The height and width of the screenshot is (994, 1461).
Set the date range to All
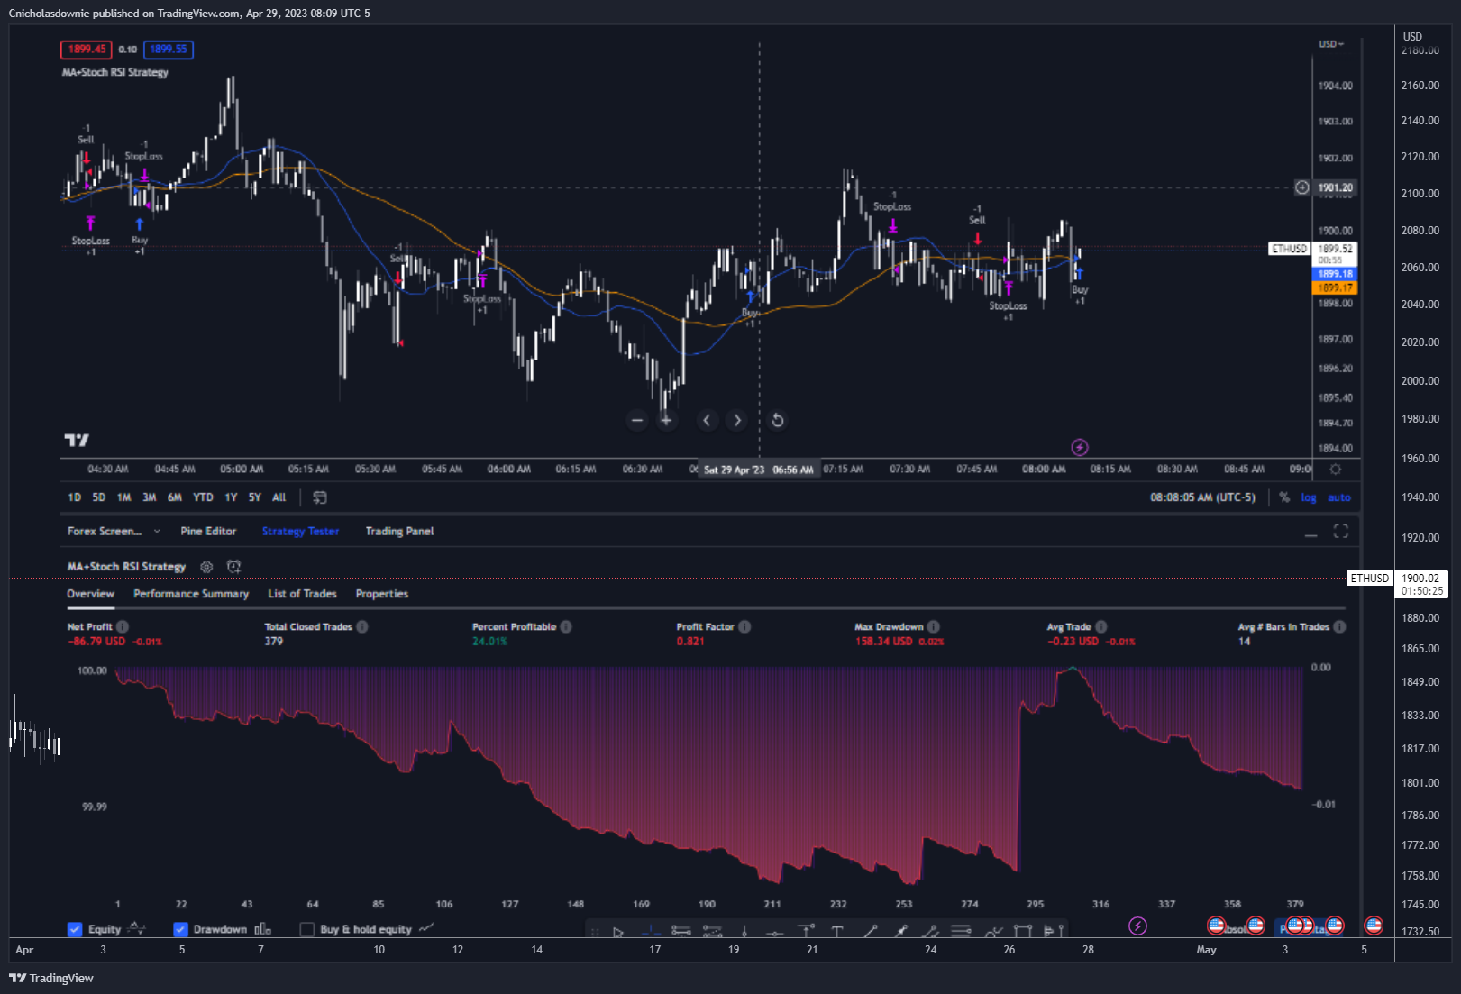[279, 497]
